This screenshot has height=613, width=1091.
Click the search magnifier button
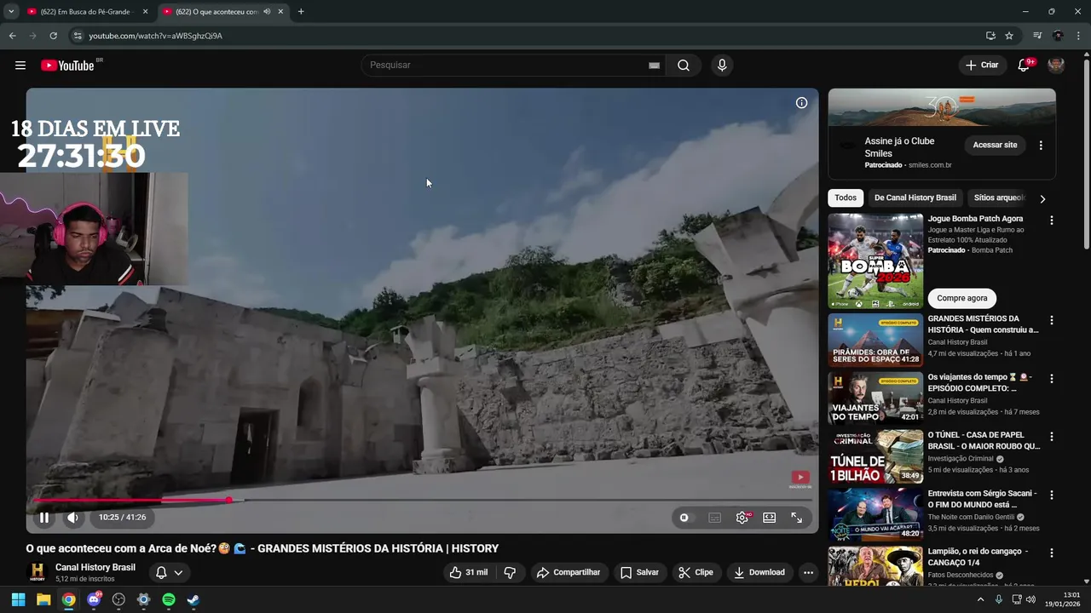coord(684,66)
